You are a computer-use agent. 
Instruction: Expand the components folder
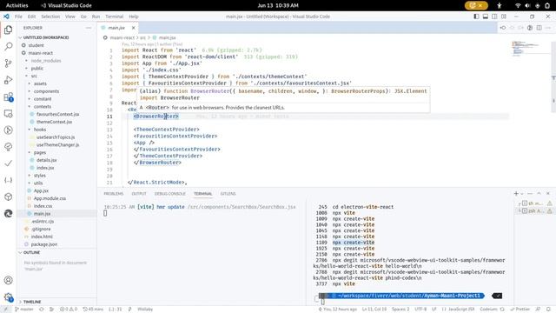(46, 91)
